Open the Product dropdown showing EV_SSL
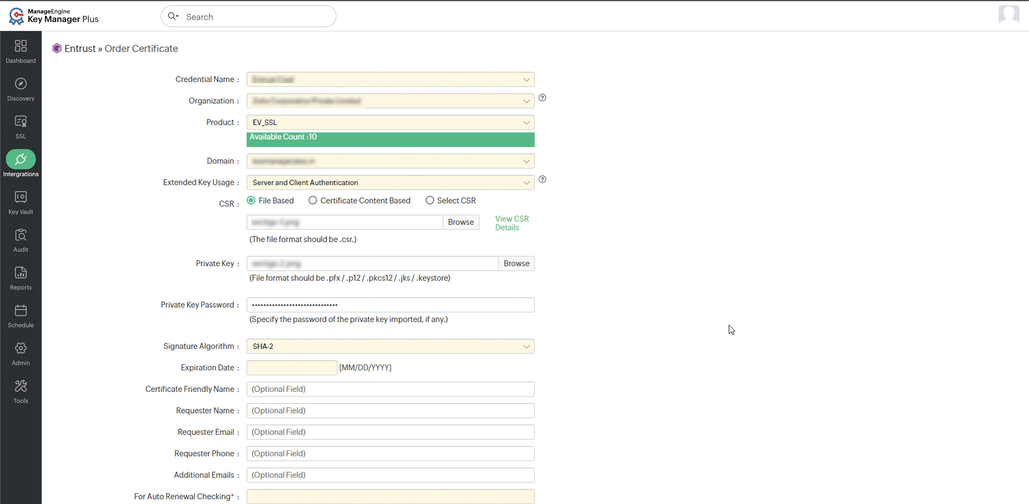 tap(390, 123)
